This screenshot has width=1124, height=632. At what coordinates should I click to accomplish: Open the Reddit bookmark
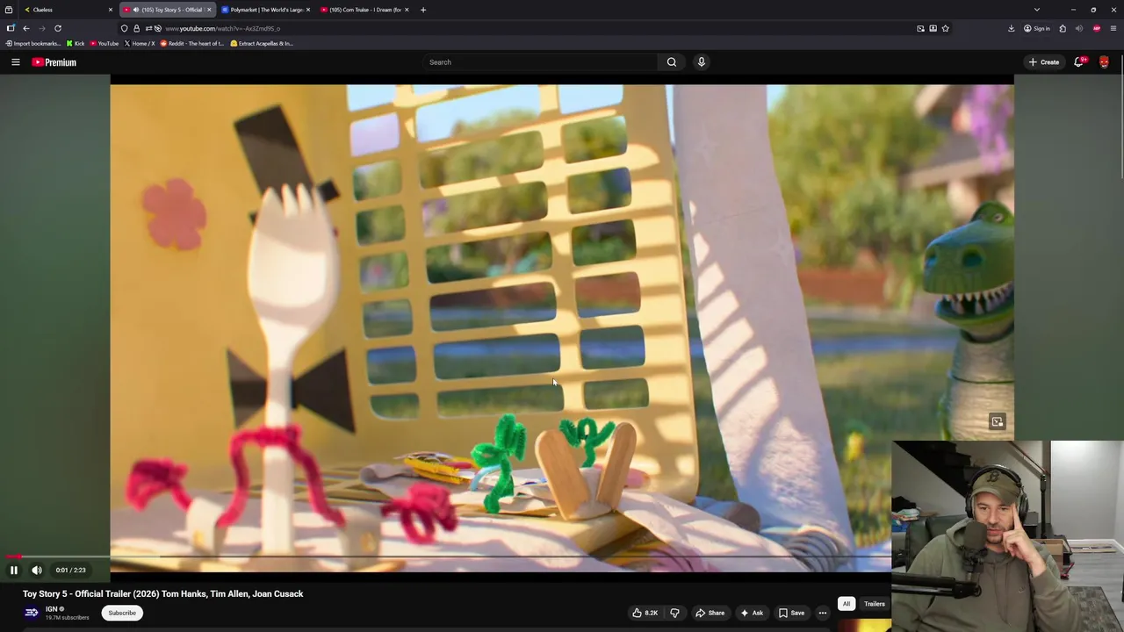tap(192, 43)
